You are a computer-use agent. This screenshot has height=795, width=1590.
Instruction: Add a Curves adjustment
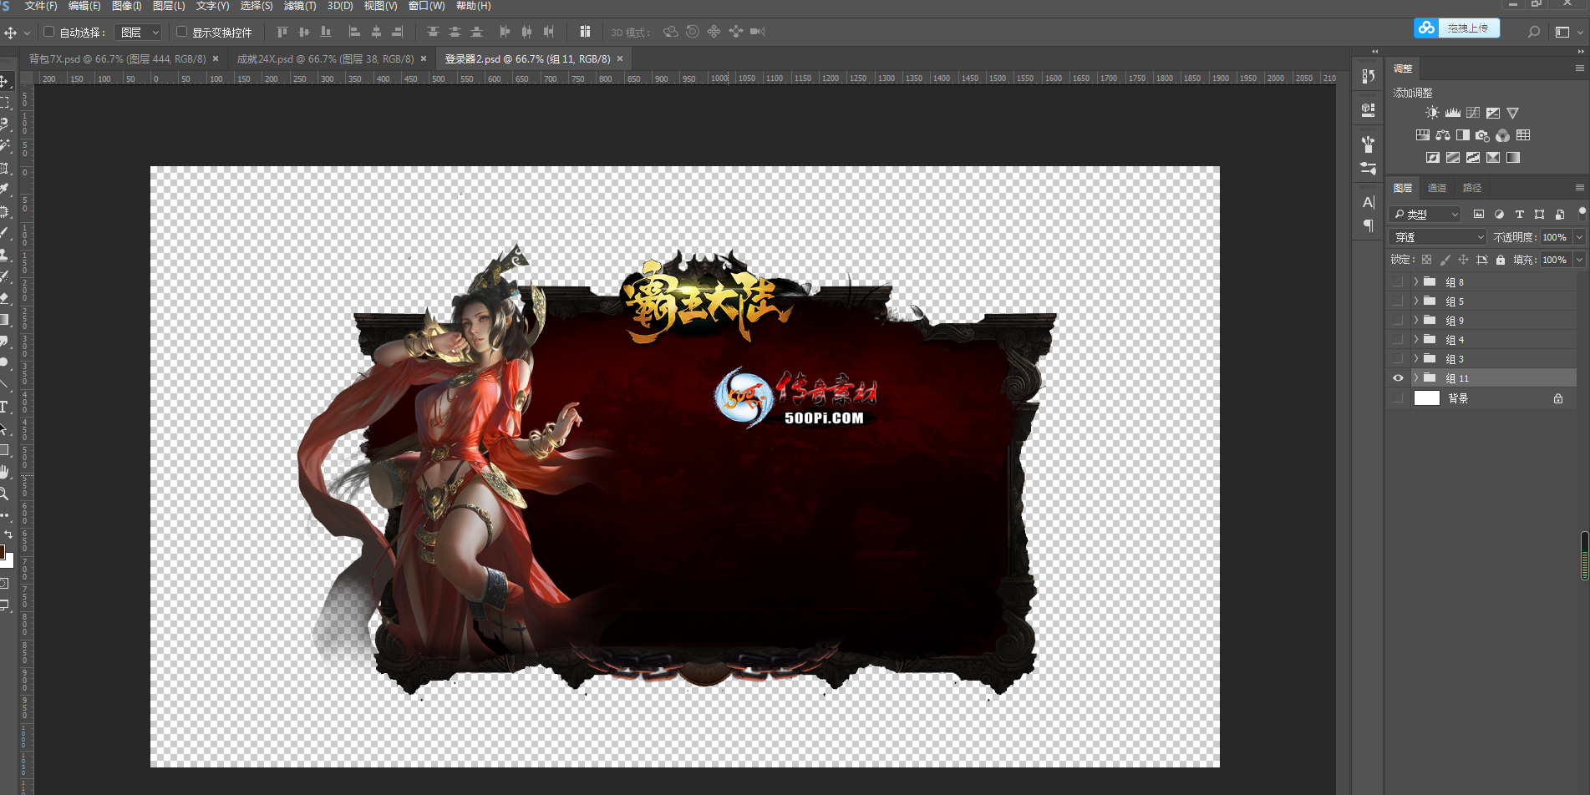tap(1473, 113)
